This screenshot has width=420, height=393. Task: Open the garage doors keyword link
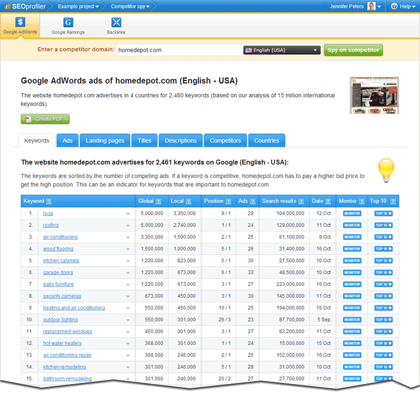click(x=58, y=272)
